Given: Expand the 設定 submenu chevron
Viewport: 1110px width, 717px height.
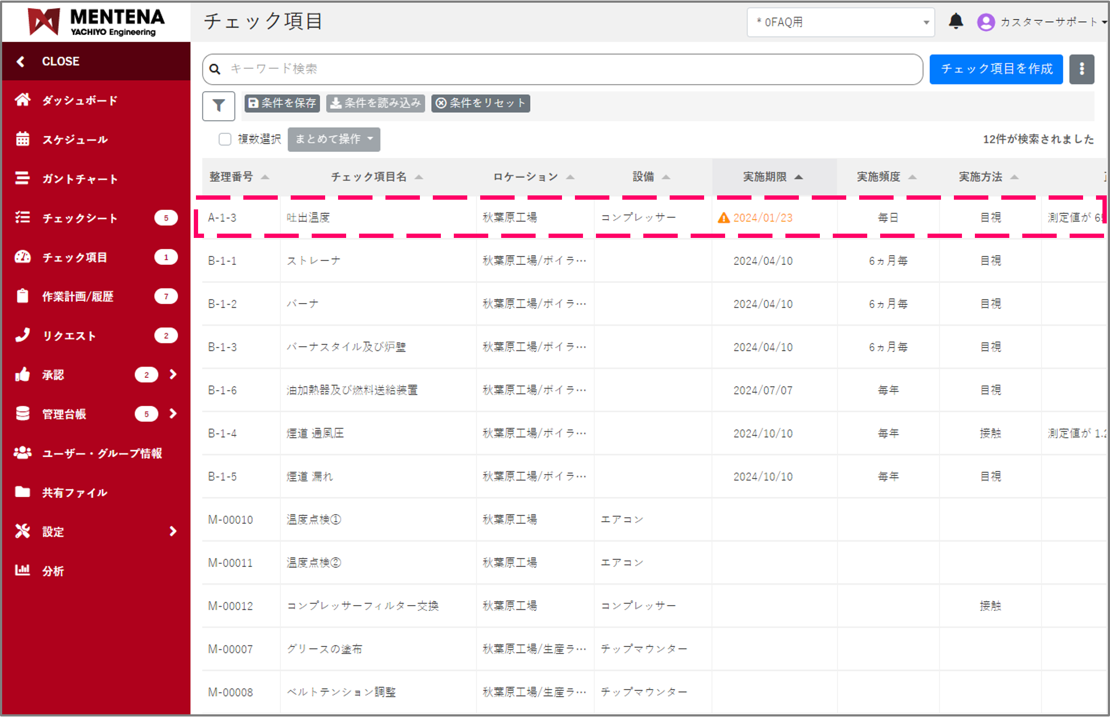Looking at the screenshot, I should pyautogui.click(x=173, y=531).
